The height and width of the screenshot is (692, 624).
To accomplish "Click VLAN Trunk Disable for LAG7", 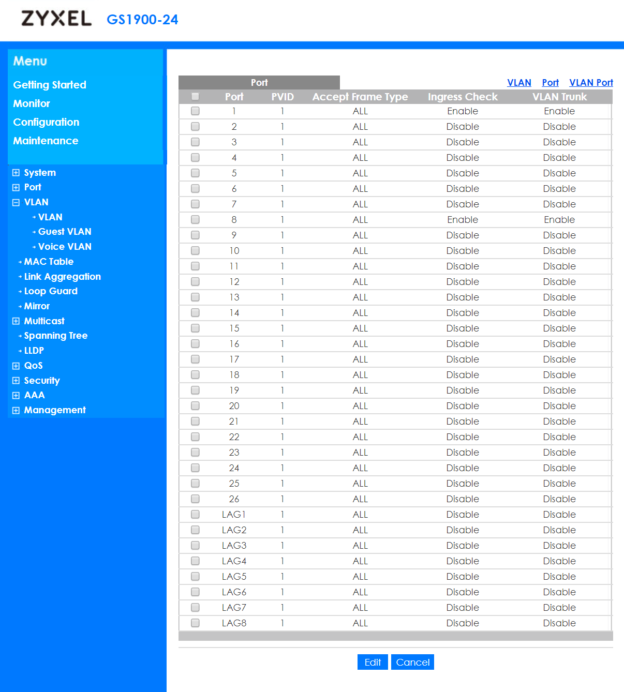I will coord(559,608).
